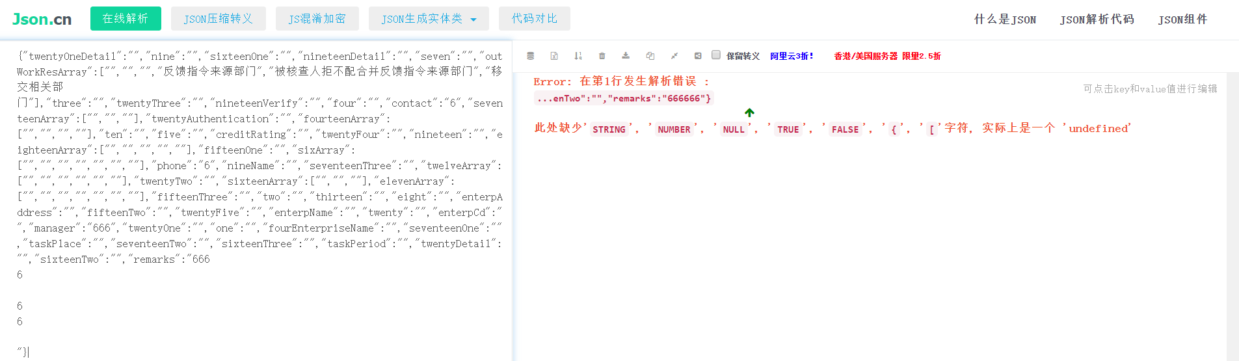1239x361 pixels.
Task: Open the JSON压缩转义 tab
Action: (x=219, y=19)
